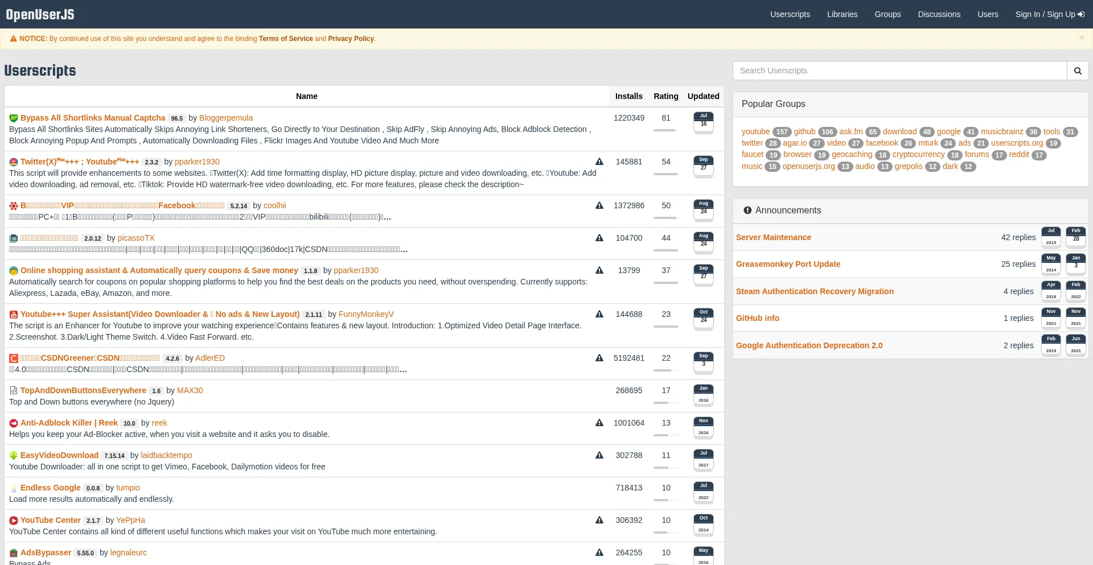Click the Jul 16 updated calendar icon
This screenshot has height=565, width=1093.
click(x=703, y=122)
